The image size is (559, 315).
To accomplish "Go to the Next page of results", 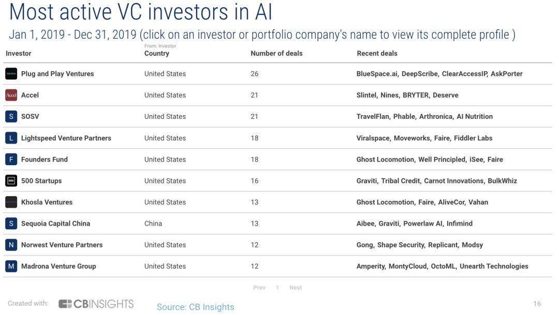I will point(296,288).
